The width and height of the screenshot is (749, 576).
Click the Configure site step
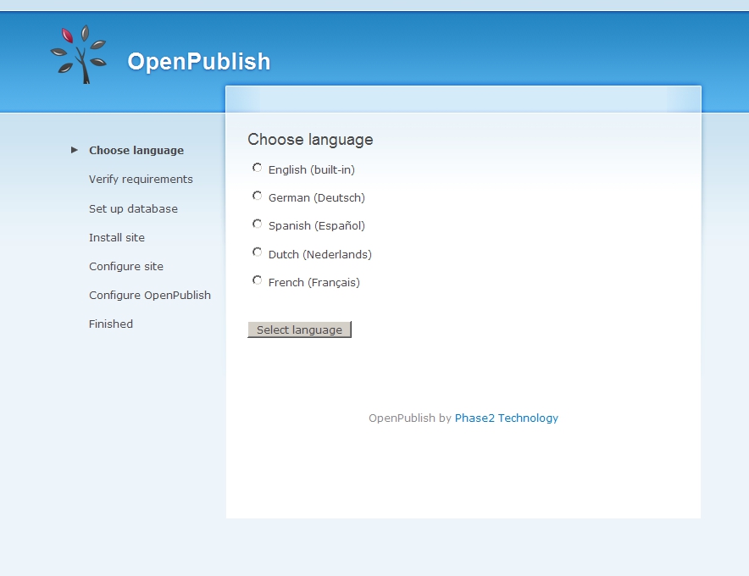(126, 267)
